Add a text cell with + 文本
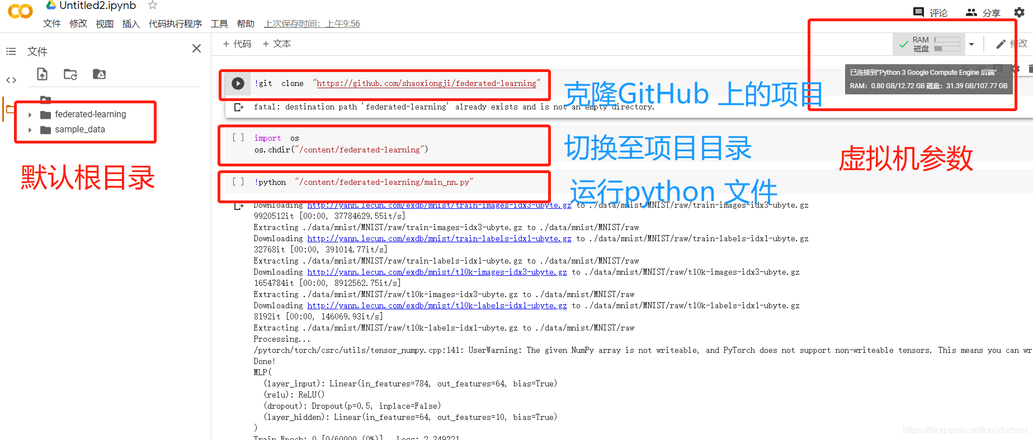 pos(277,44)
